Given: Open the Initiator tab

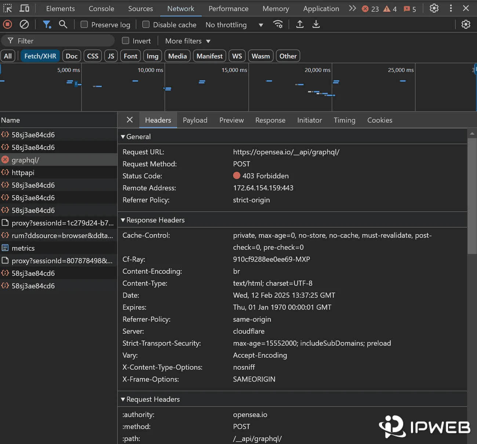Looking at the screenshot, I should 310,120.
